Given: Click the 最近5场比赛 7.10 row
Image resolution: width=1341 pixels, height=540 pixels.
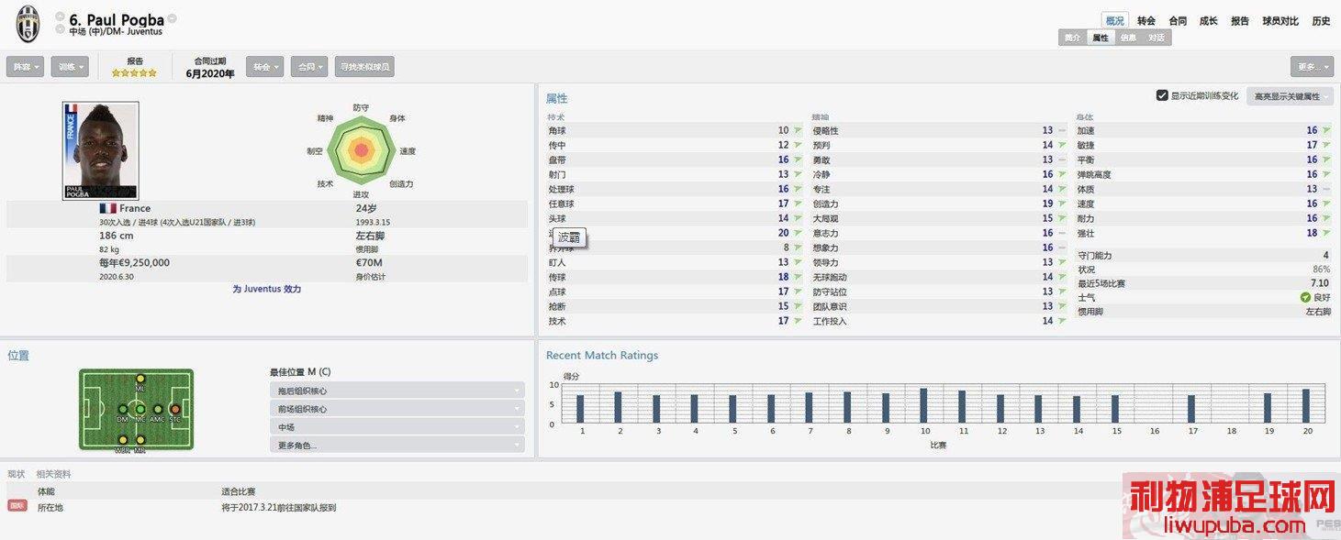Looking at the screenshot, I should pos(1203,284).
